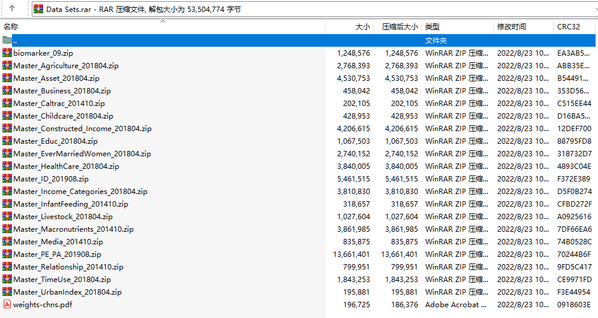Sort by the 名称 column header
598x318 pixels.
[x=163, y=27]
